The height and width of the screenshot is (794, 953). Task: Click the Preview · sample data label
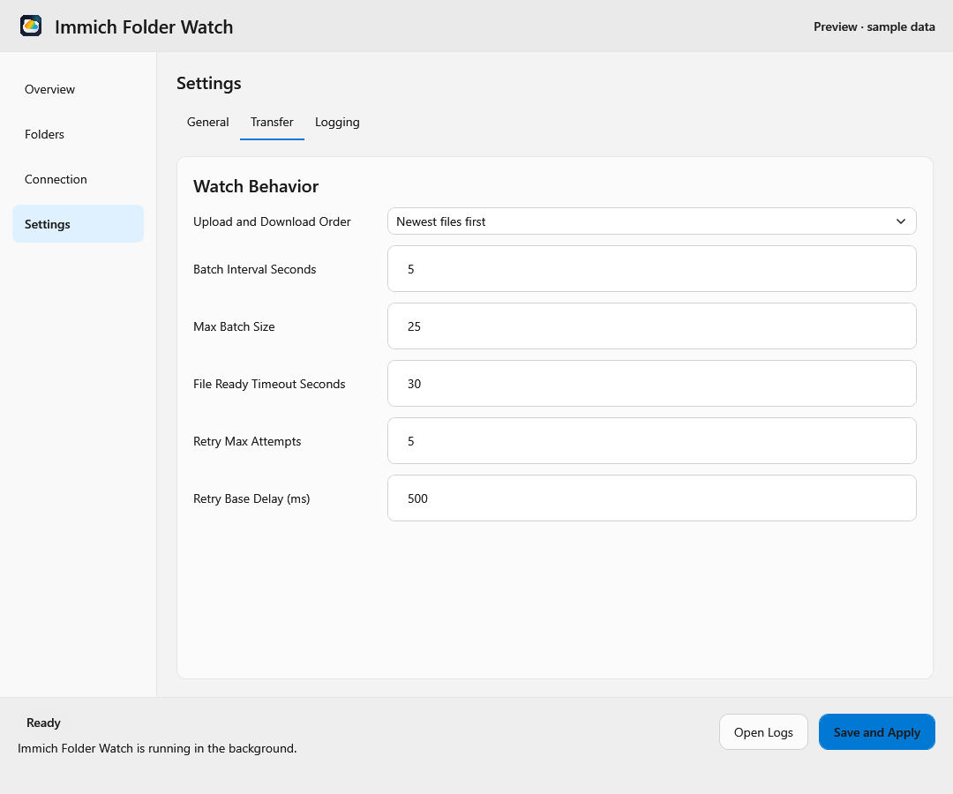click(874, 26)
